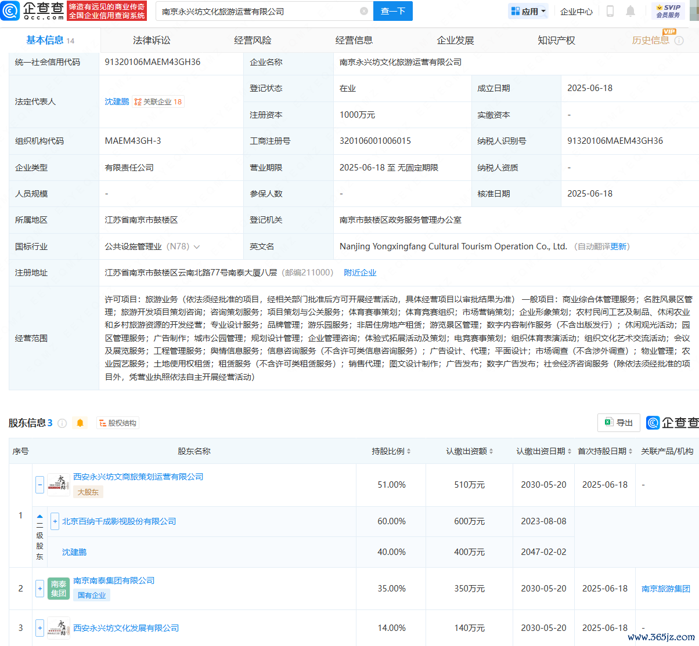This screenshot has height=646, width=699.
Task: Open 关联企业 18 tag
Action: [x=158, y=101]
